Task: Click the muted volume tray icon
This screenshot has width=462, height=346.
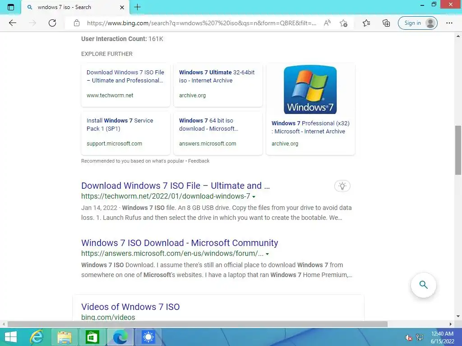Action: (x=408, y=337)
